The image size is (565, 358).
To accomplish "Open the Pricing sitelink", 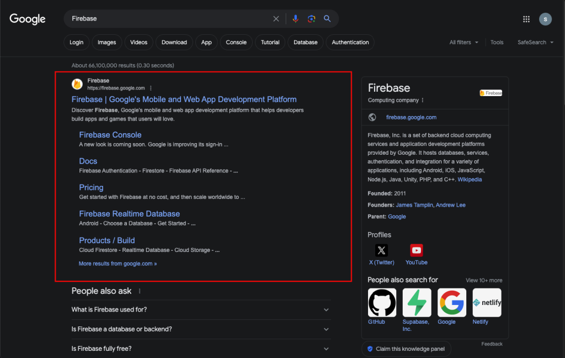I will coord(91,187).
